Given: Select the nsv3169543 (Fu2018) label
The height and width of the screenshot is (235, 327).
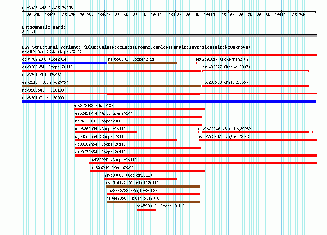Looking at the screenshot, I should point(43,90).
